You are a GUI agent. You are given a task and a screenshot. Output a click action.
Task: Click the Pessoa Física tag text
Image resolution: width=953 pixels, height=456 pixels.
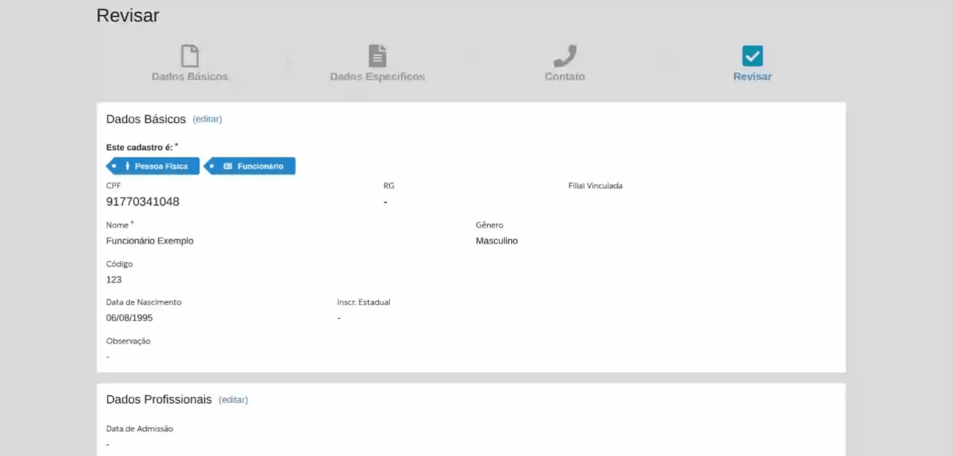coord(161,166)
